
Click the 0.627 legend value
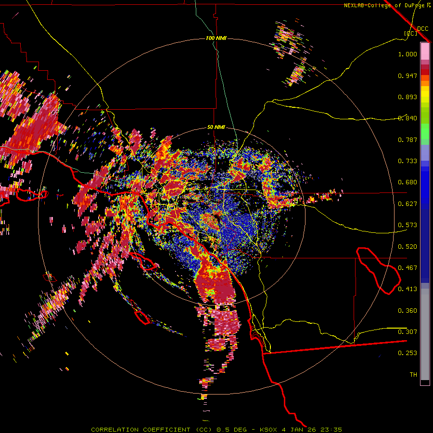(408, 204)
